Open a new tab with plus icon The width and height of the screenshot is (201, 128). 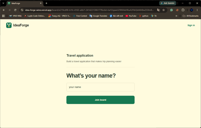(46, 3)
